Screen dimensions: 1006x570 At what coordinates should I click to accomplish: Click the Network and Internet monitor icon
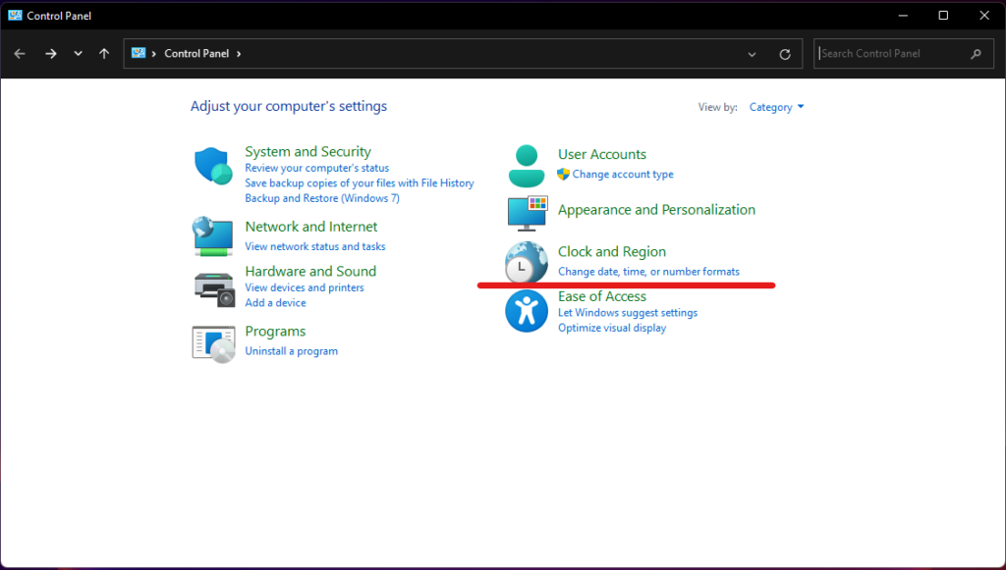pos(214,236)
